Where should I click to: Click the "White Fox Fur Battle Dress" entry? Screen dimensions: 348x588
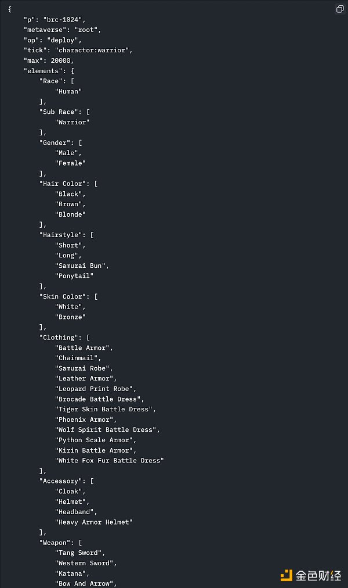109,460
